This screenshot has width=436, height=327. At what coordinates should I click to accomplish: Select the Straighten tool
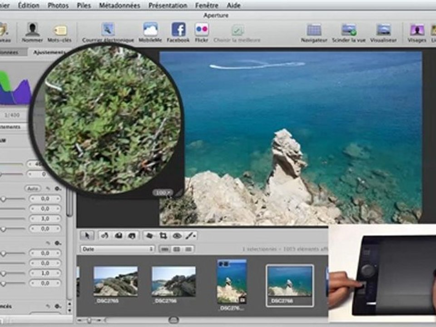coord(149,236)
